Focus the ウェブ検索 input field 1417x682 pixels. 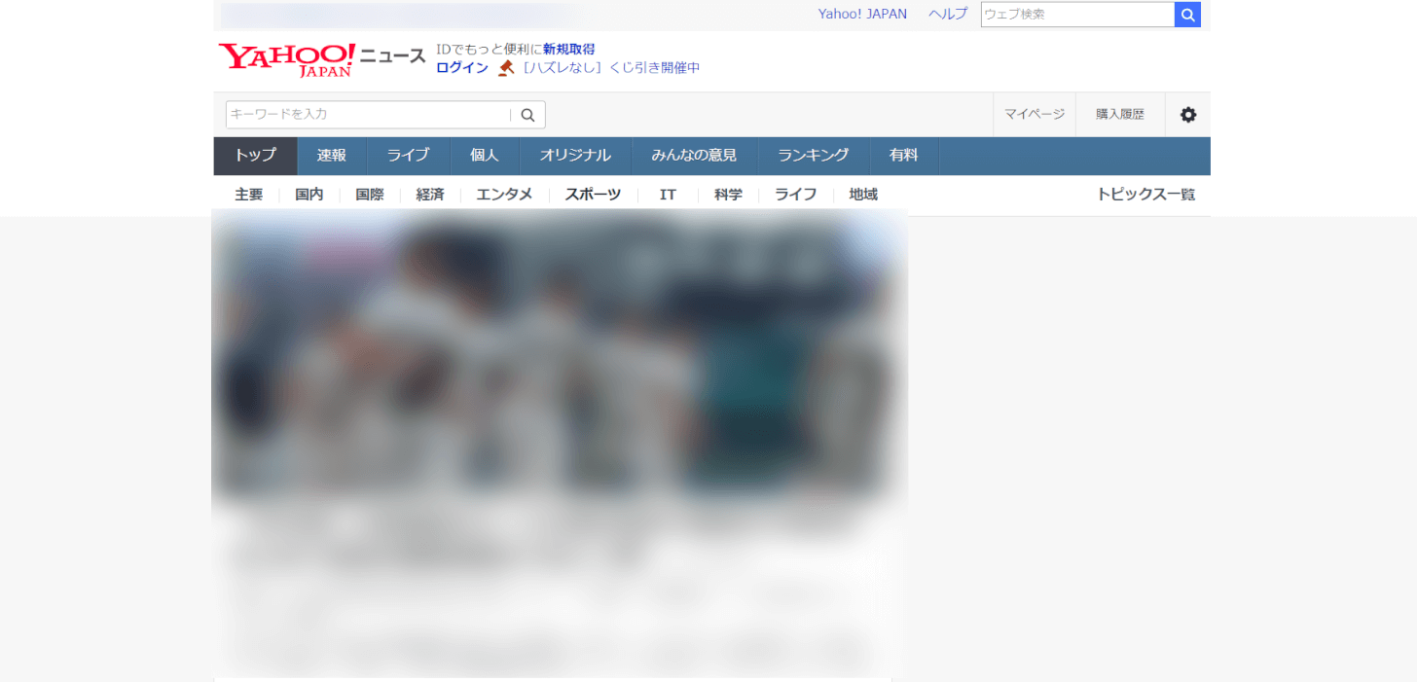[x=1077, y=15]
